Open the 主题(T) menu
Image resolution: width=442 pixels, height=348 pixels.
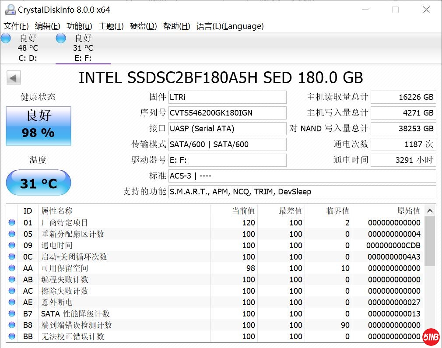coord(111,26)
